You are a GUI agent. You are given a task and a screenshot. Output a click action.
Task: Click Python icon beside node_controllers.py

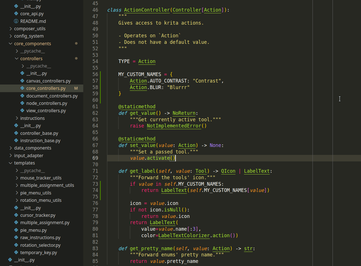click(22, 103)
